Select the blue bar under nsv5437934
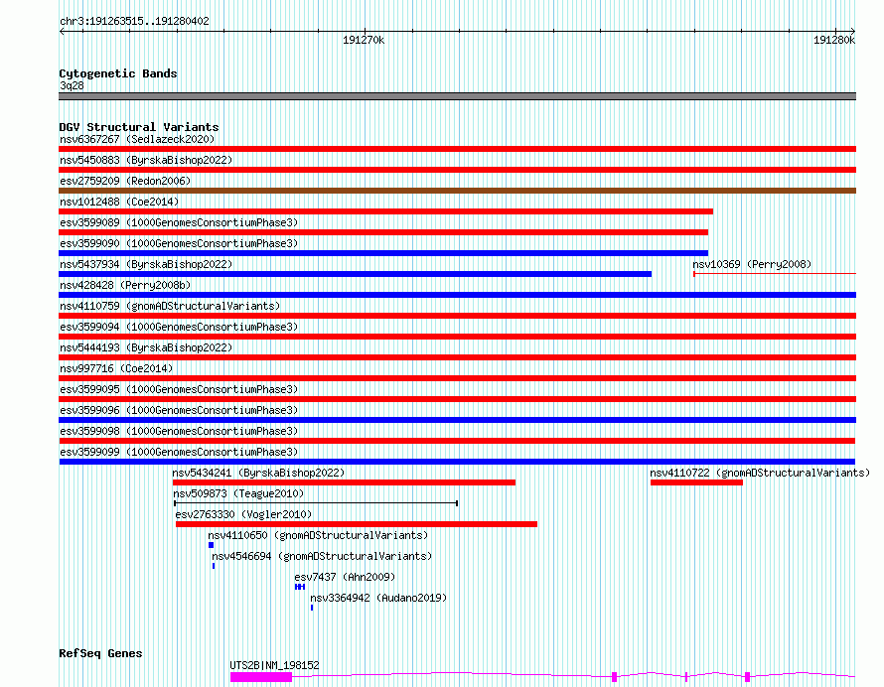 click(356, 274)
